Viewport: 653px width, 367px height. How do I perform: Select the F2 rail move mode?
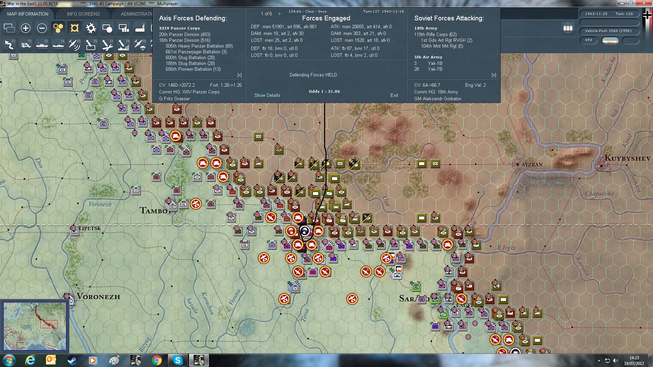[26, 45]
